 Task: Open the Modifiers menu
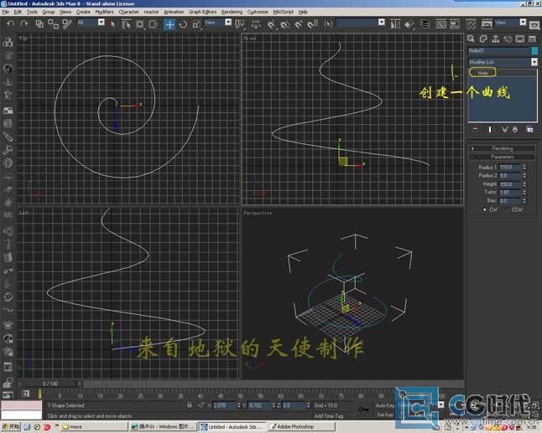pos(104,12)
